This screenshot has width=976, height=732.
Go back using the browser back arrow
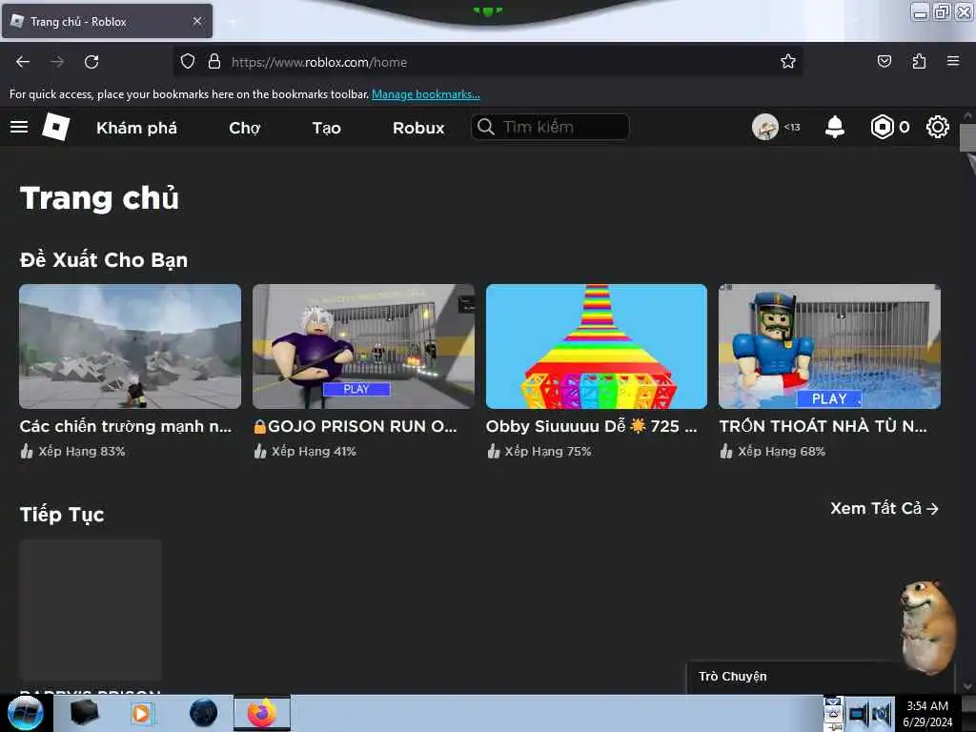(x=23, y=62)
